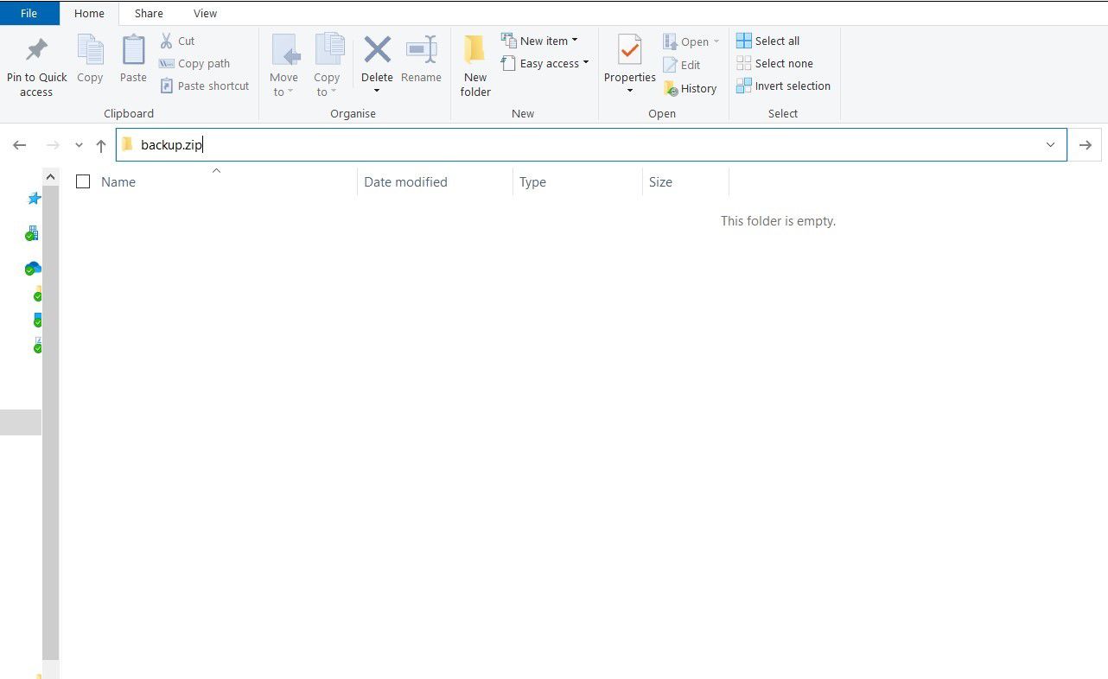
Task: Click the Up arrow navigation button
Action: pyautogui.click(x=101, y=145)
